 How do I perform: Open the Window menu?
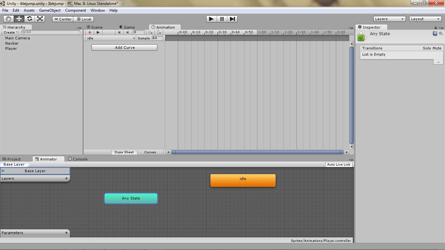(98, 10)
